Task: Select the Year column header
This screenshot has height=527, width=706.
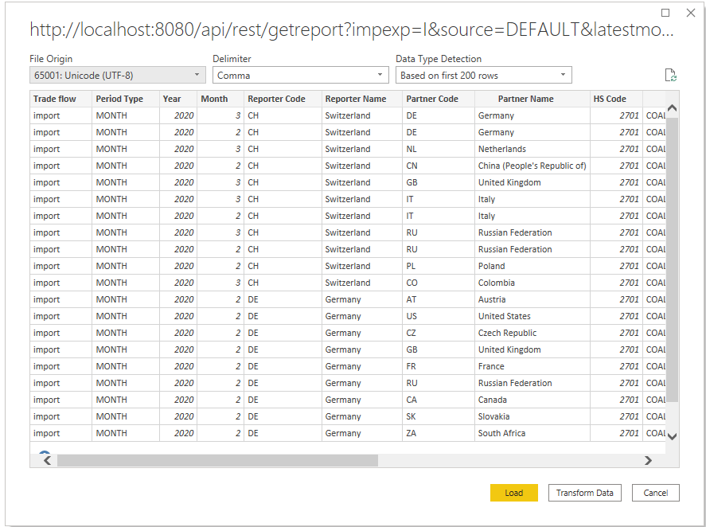Action: [x=178, y=99]
